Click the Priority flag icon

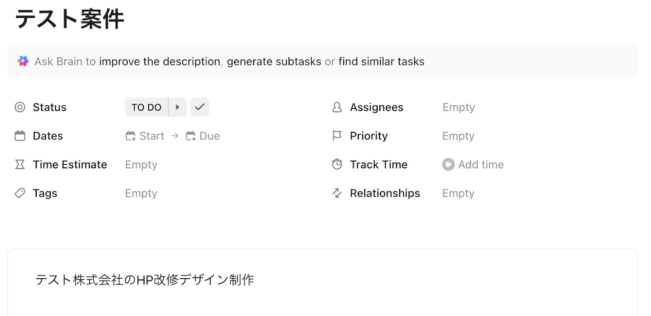337,136
